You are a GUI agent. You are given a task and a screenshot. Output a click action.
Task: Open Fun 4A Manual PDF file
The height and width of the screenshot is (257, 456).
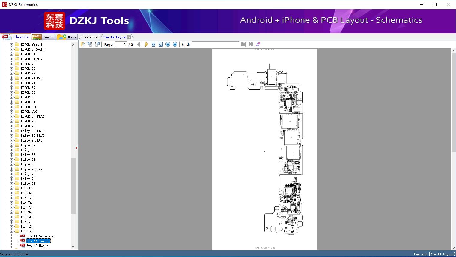click(x=38, y=246)
